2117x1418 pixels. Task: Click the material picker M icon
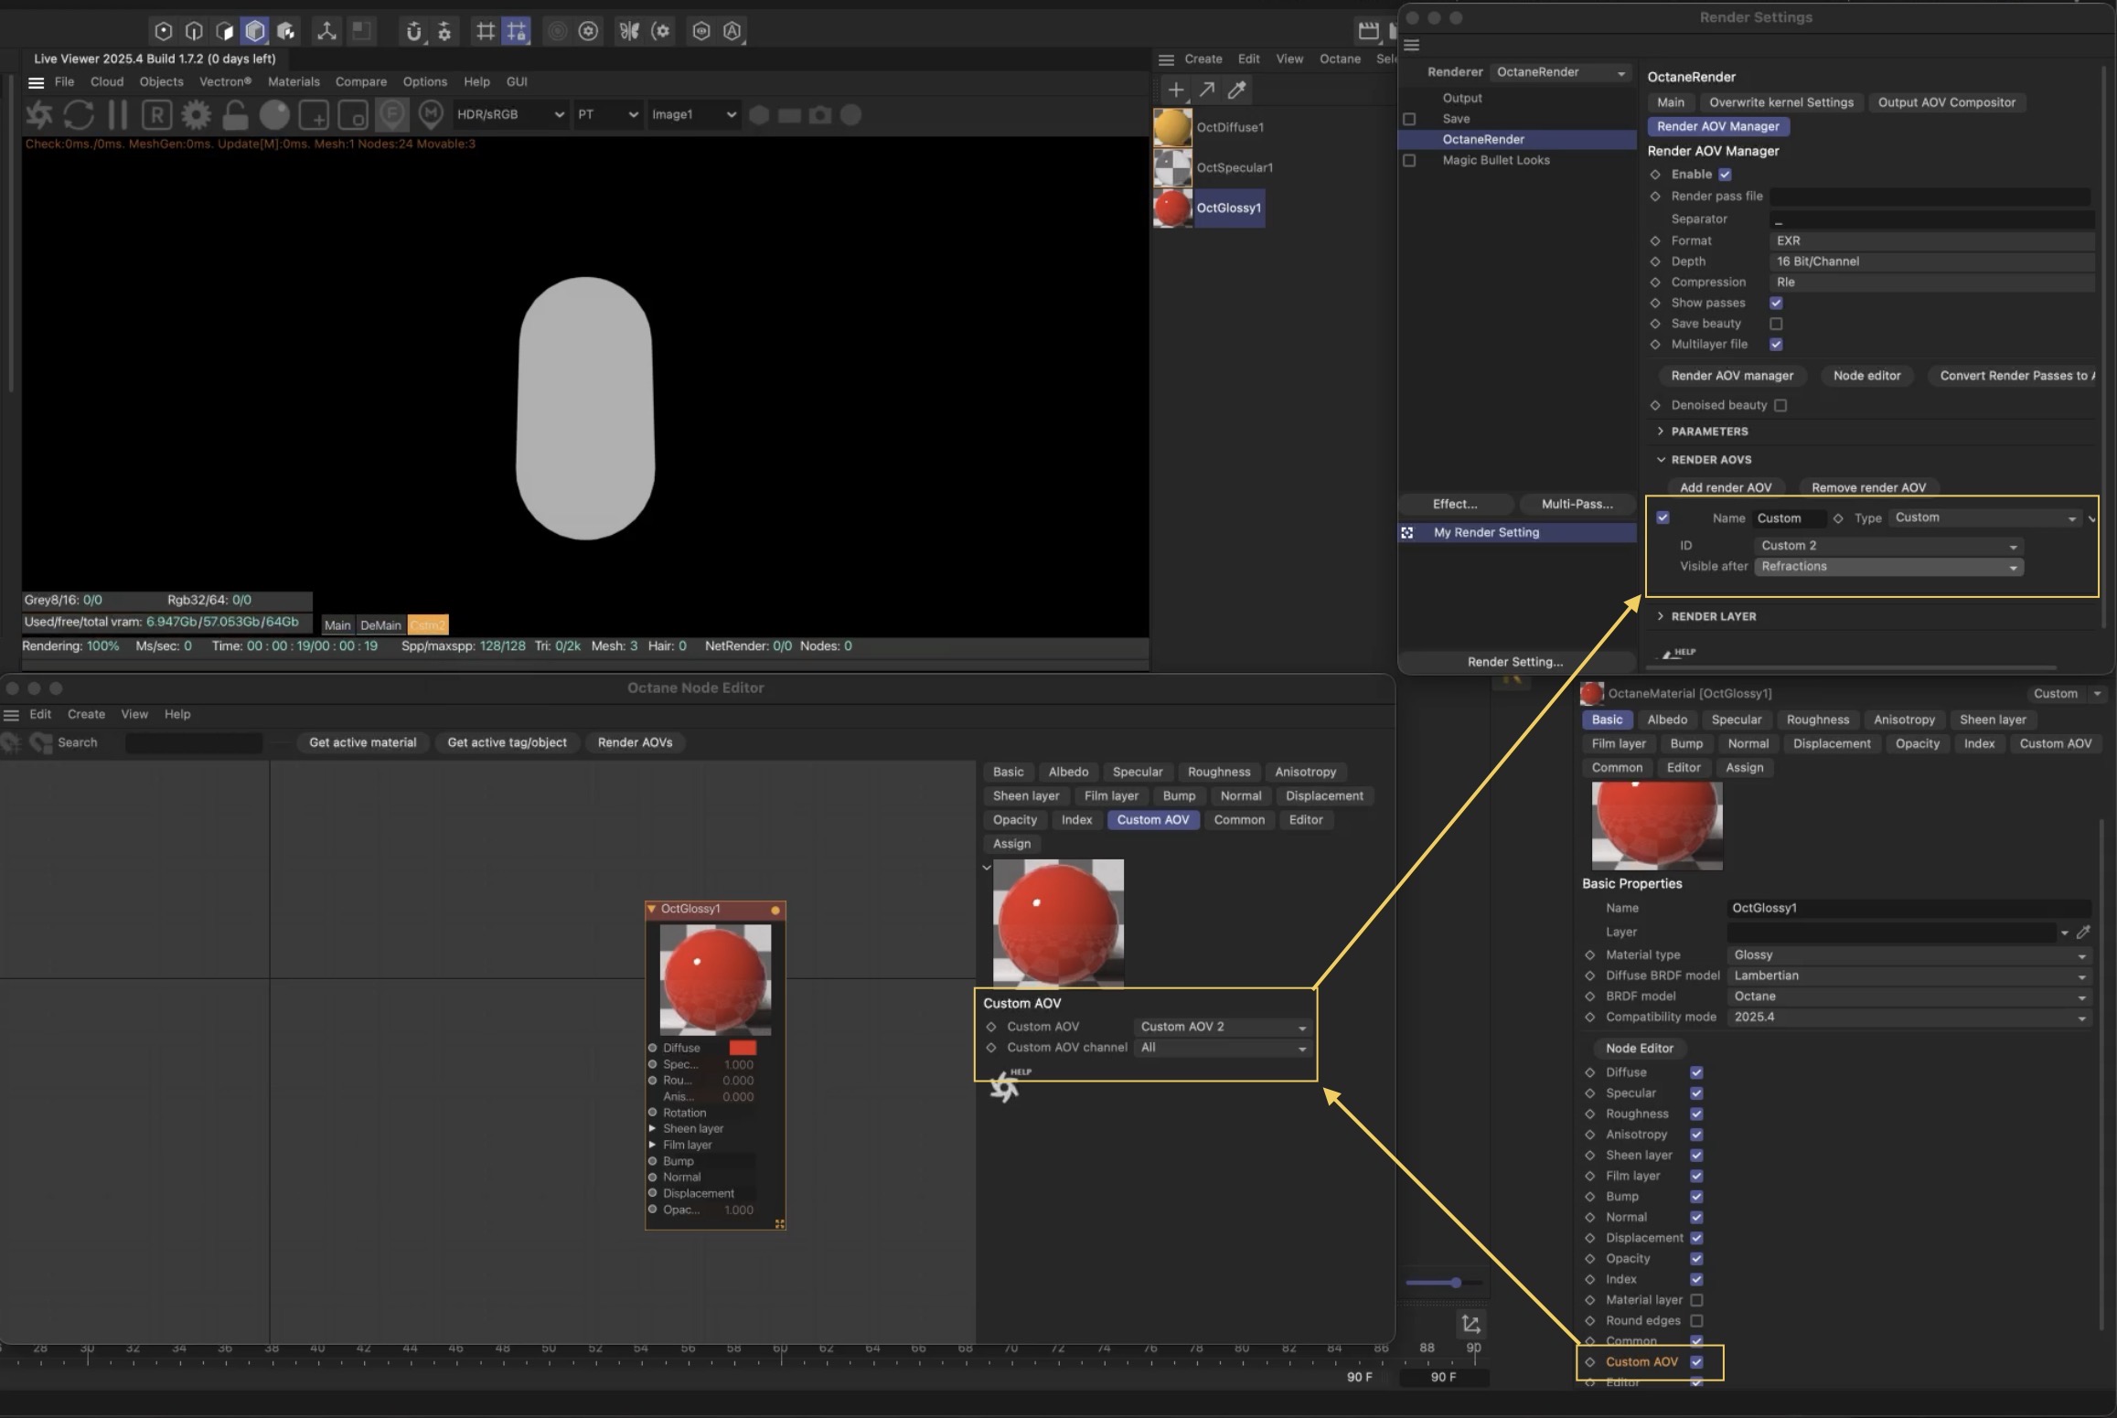[x=431, y=114]
